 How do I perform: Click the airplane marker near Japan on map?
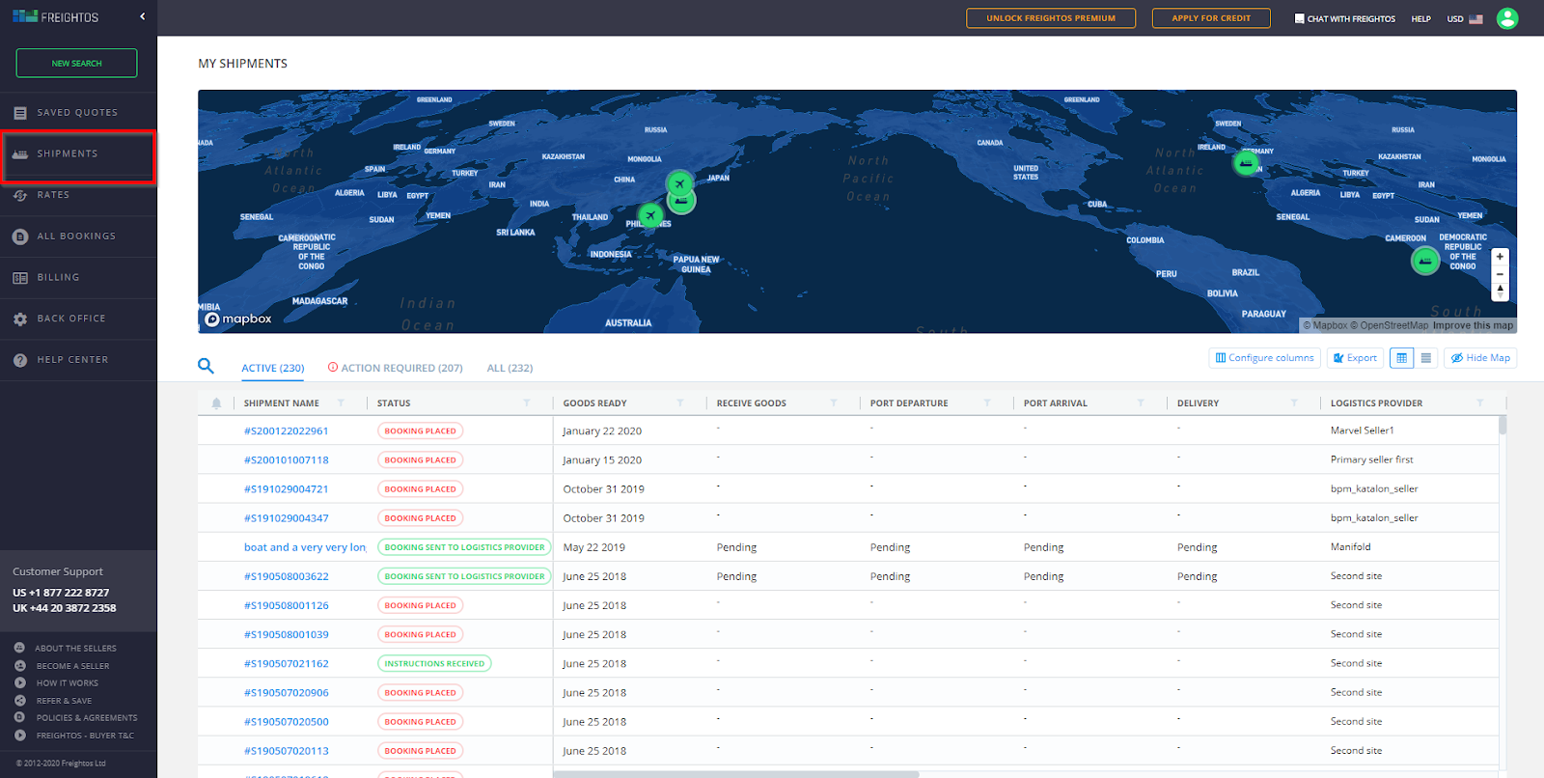679,182
